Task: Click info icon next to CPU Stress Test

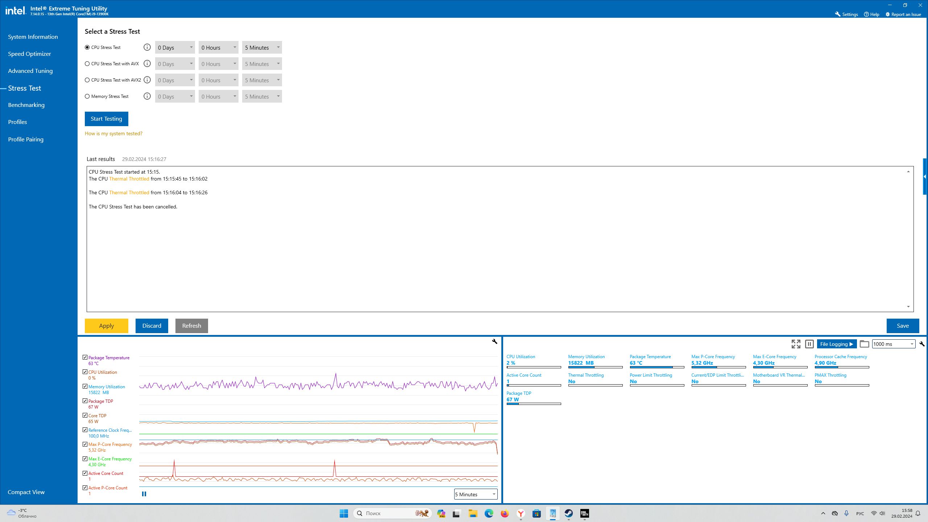Action: click(x=147, y=47)
